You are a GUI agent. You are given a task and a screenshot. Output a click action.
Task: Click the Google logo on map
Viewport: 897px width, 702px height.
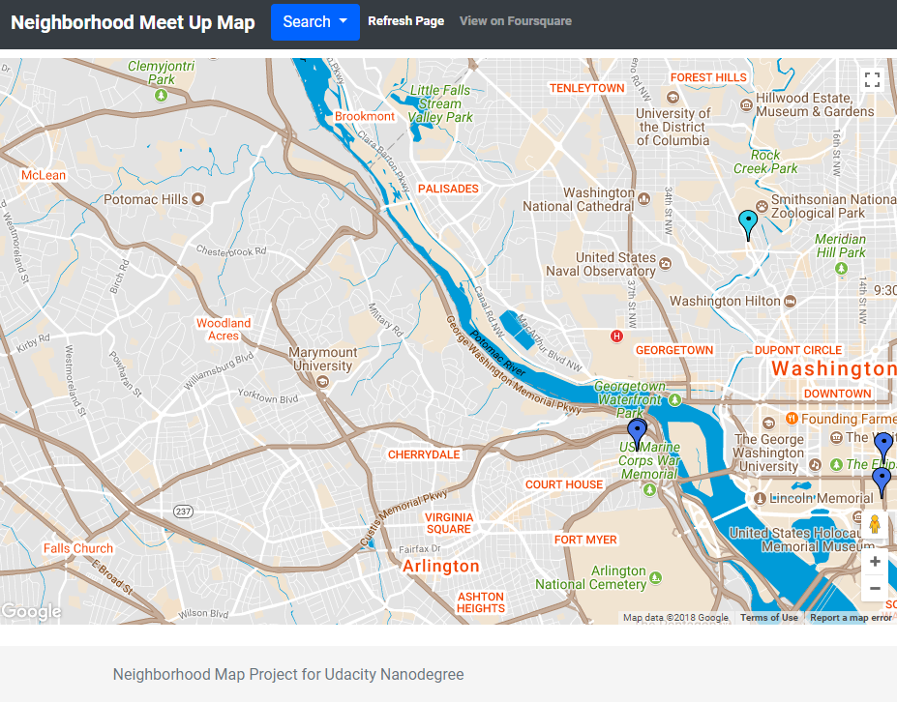31,612
